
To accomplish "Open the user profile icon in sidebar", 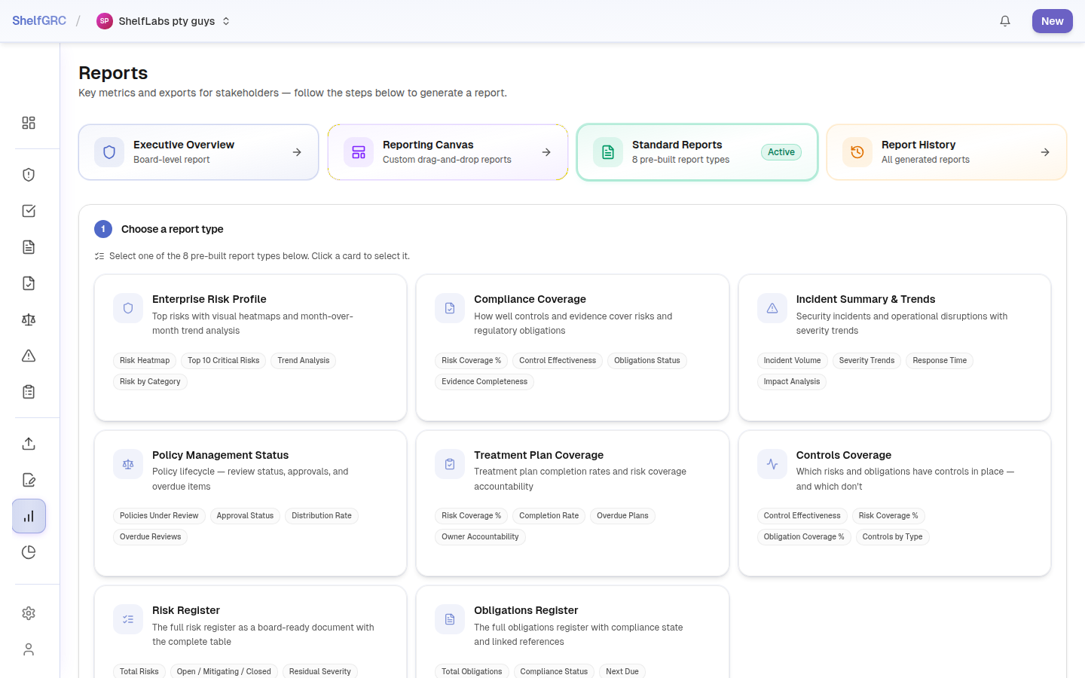I will (x=29, y=649).
